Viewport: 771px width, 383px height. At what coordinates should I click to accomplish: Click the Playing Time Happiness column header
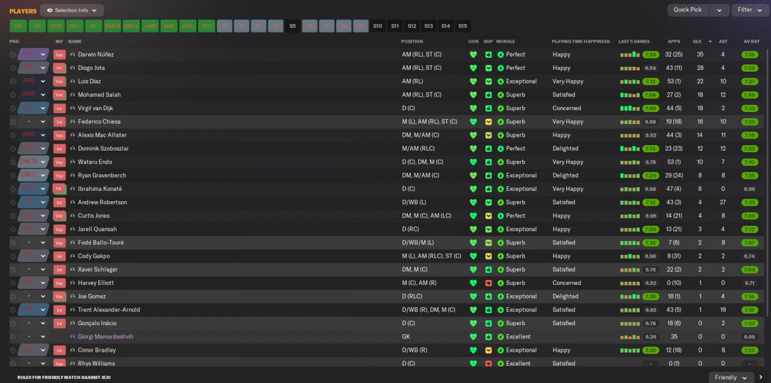tap(580, 42)
